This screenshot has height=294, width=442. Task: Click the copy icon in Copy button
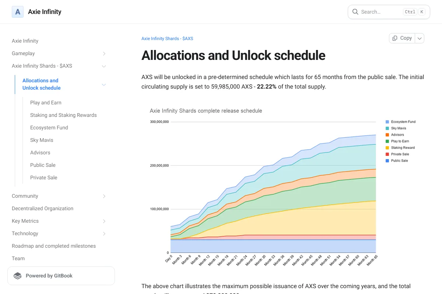(x=395, y=38)
